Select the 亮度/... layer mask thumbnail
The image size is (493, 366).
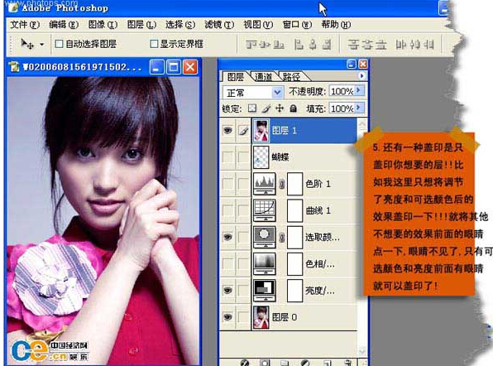coord(295,290)
